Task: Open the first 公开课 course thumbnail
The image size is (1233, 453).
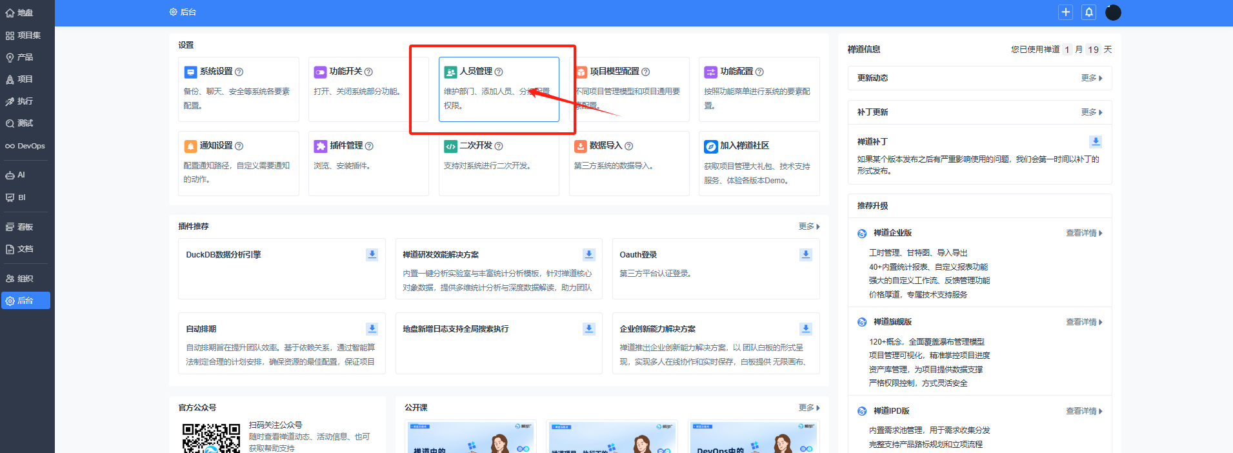Action: coord(470,437)
